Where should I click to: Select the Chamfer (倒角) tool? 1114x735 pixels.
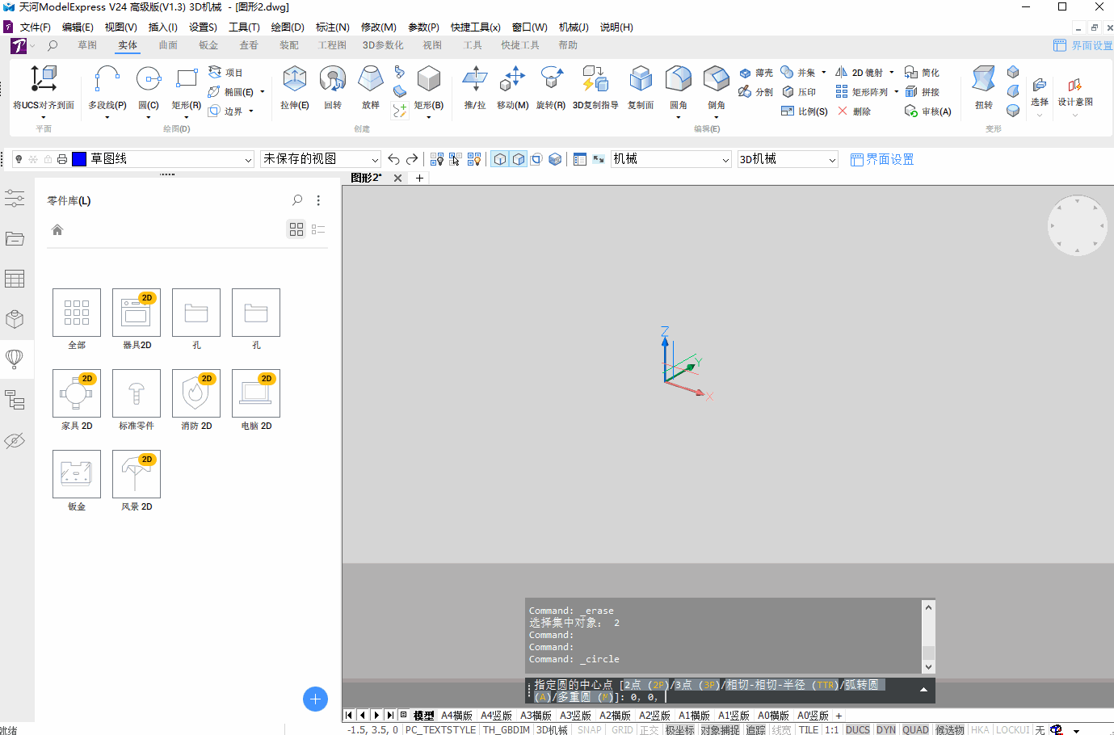click(717, 87)
